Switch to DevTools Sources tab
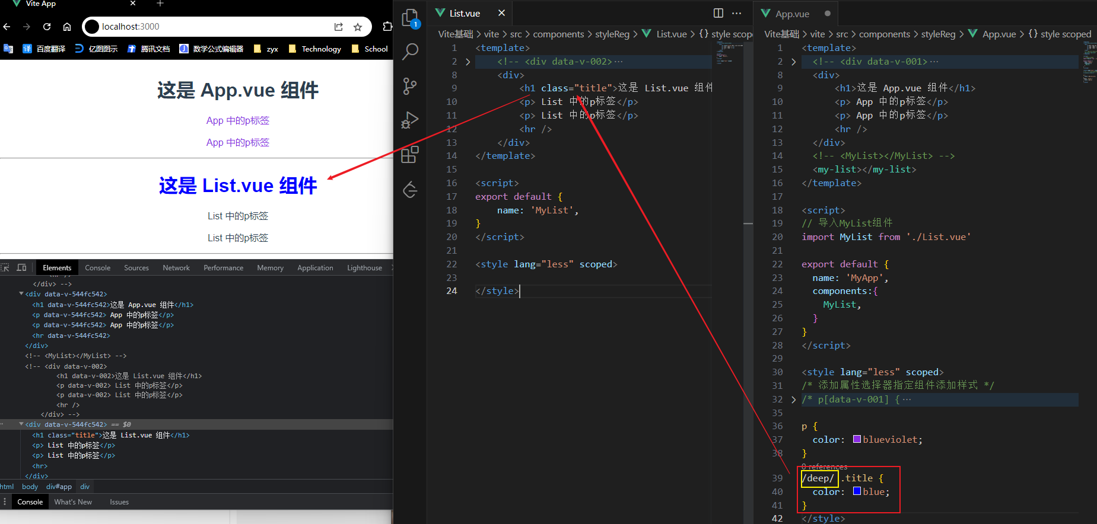Viewport: 1097px width, 524px height. pyautogui.click(x=136, y=268)
